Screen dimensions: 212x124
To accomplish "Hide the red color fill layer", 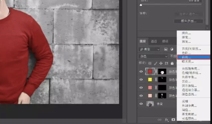I will (x=141, y=71).
